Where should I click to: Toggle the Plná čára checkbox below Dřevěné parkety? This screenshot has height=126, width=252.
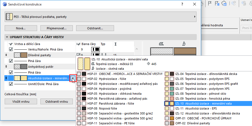click(11, 61)
